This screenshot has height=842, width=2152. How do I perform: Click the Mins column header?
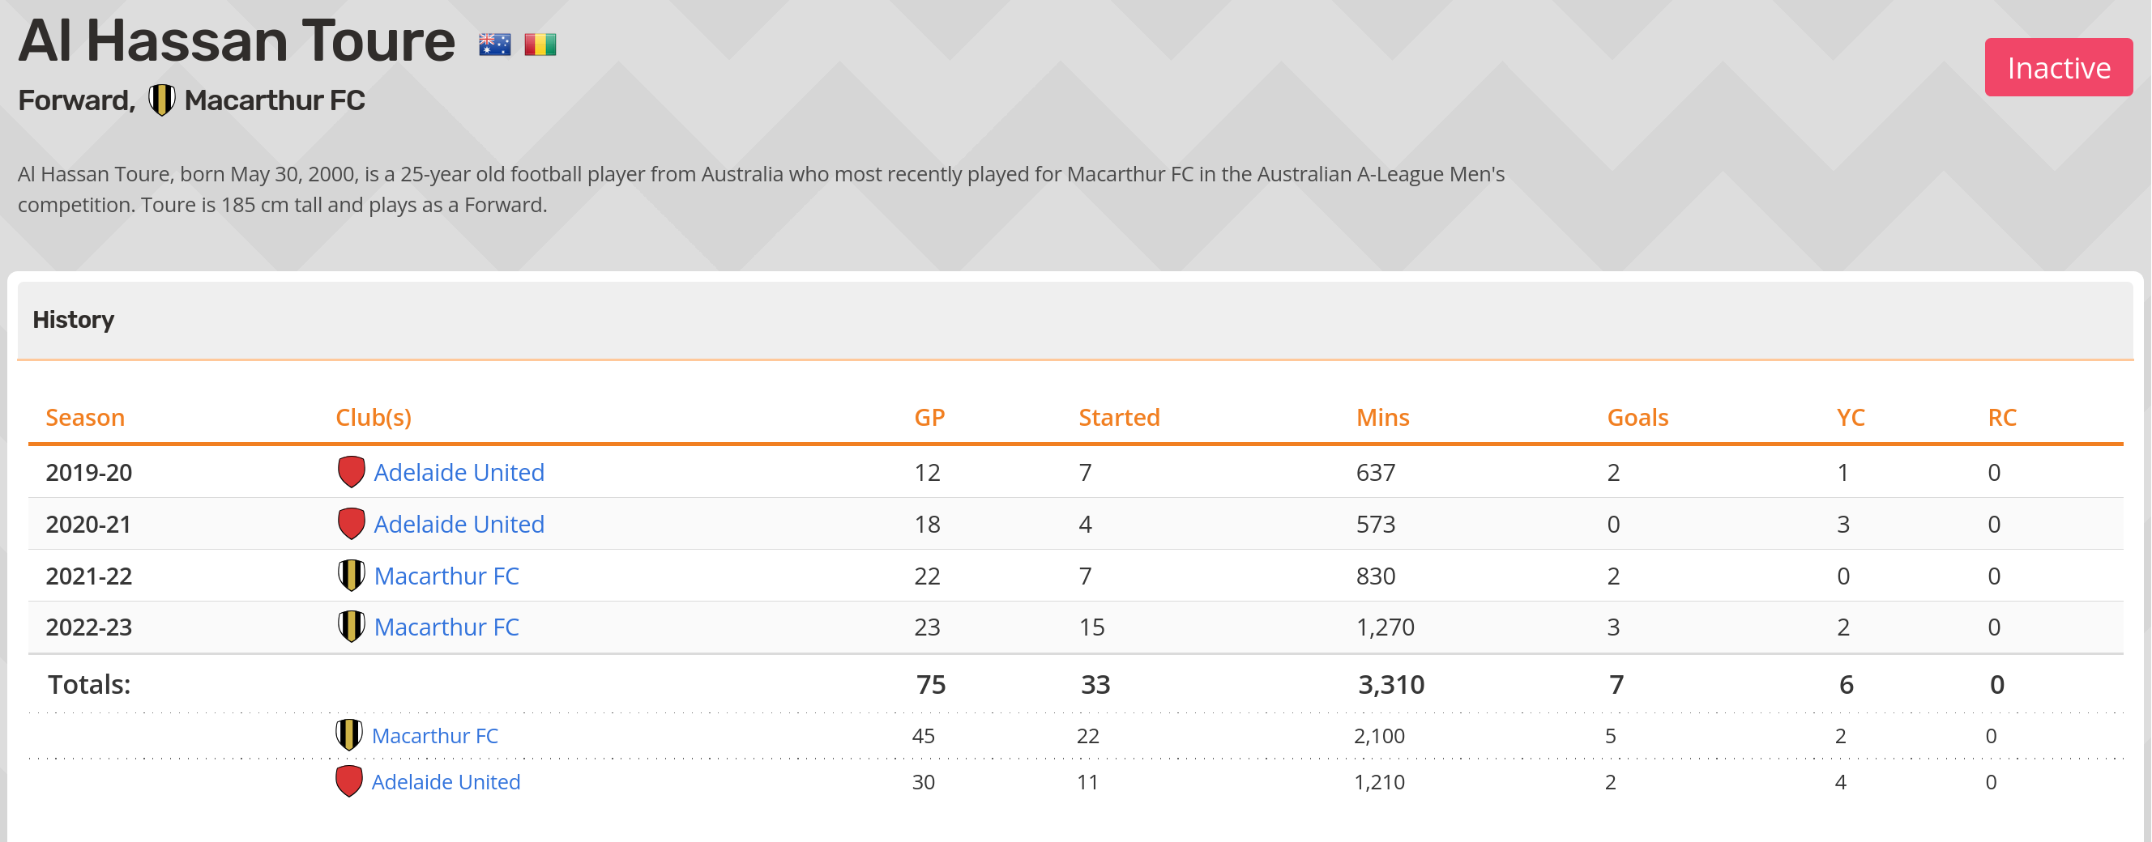(x=1382, y=417)
